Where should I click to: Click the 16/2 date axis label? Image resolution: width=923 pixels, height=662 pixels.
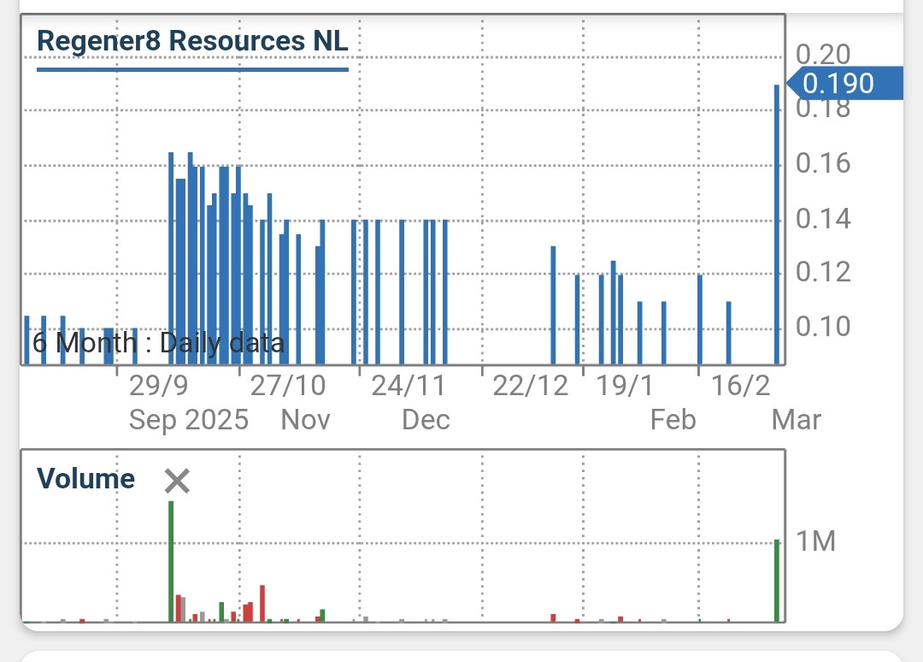coord(740,386)
